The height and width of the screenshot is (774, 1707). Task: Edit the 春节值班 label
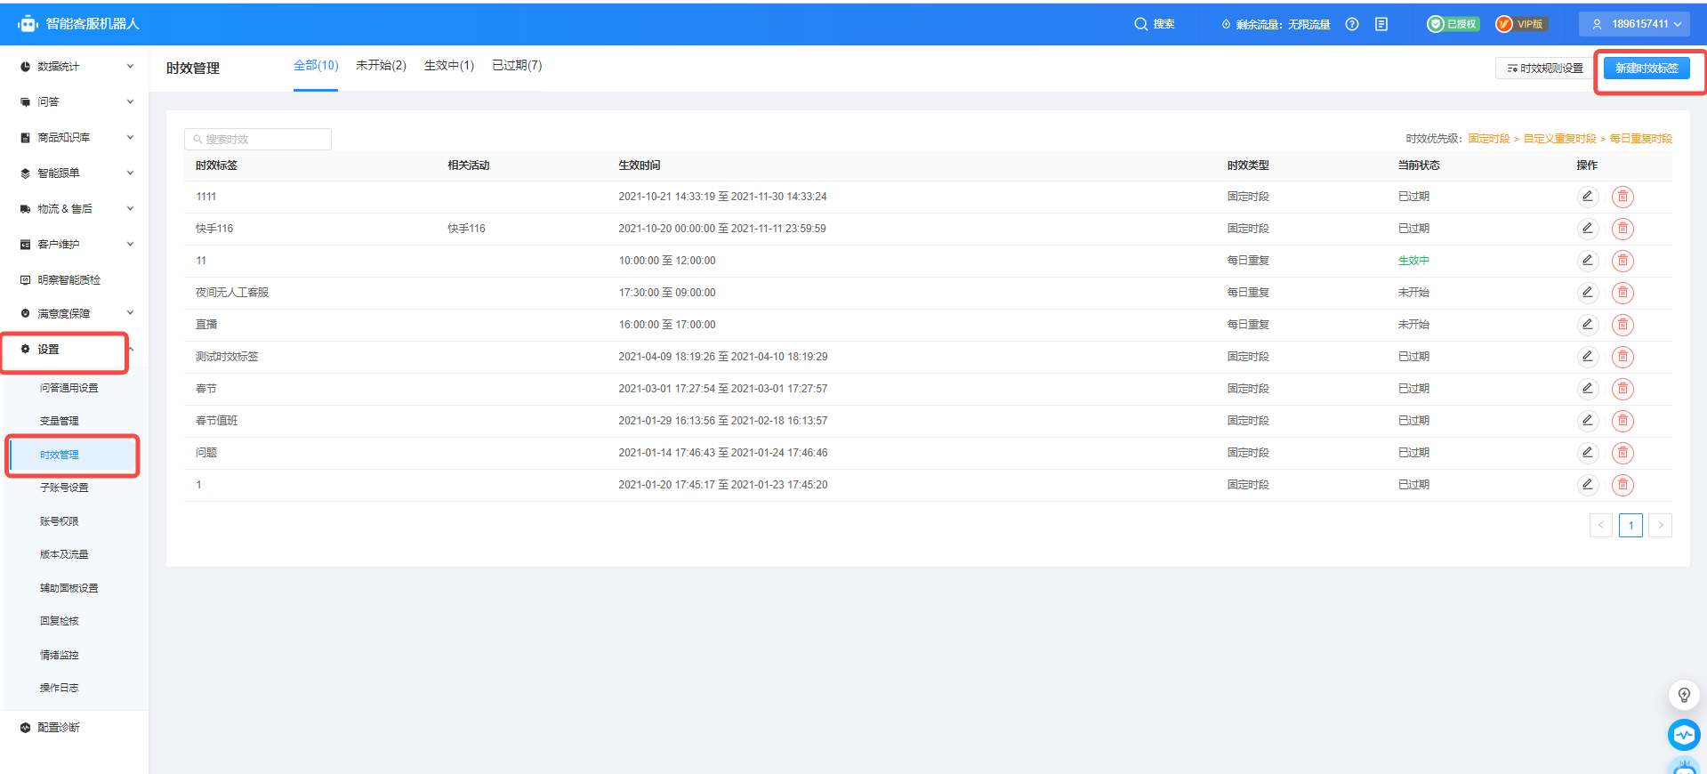pos(1587,421)
